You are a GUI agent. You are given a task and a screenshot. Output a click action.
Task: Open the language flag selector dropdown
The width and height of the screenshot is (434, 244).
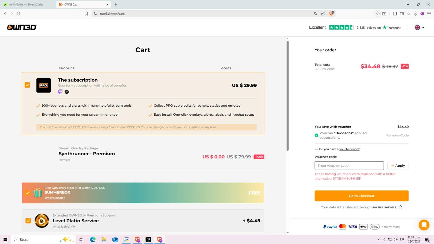click(x=419, y=27)
